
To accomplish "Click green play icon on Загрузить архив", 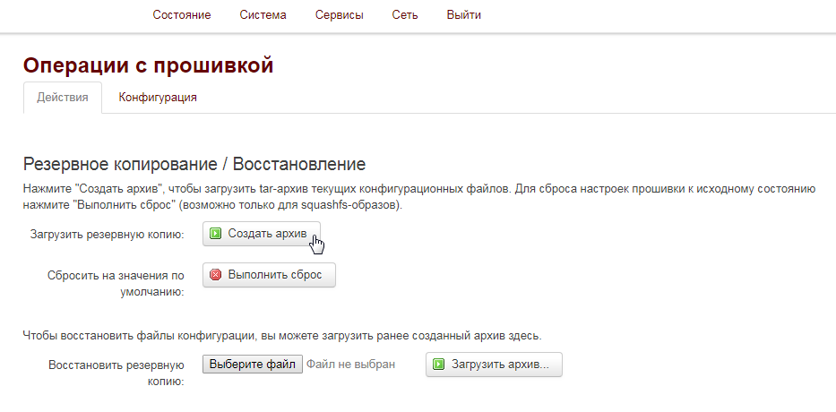I will [439, 365].
